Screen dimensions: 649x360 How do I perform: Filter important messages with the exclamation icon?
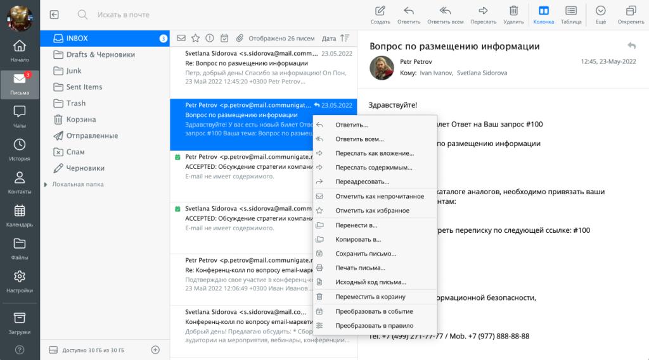pos(210,38)
